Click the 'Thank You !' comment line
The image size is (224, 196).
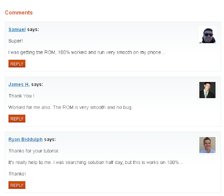pos(21,96)
